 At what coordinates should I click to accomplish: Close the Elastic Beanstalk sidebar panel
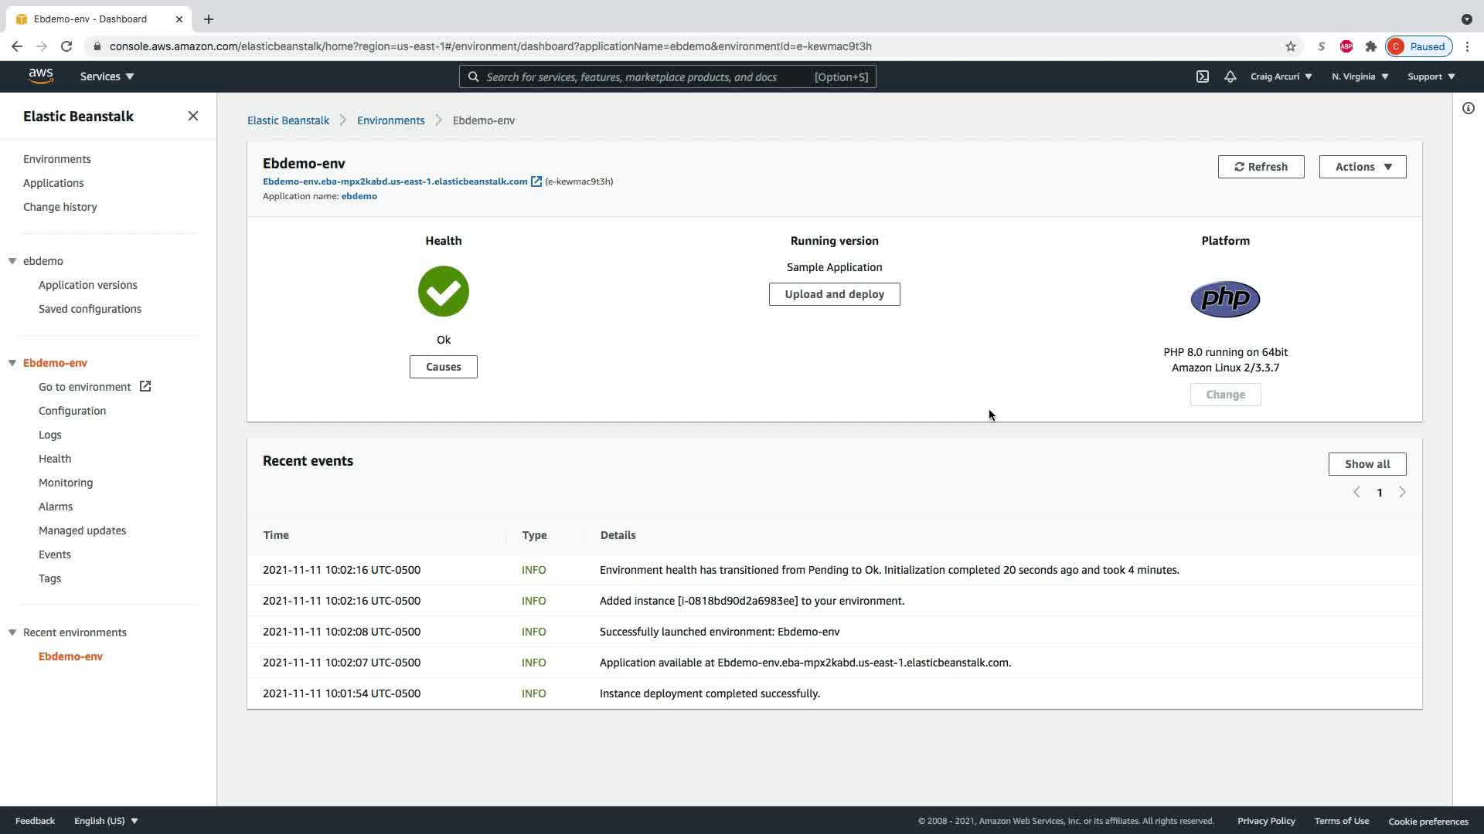(193, 116)
